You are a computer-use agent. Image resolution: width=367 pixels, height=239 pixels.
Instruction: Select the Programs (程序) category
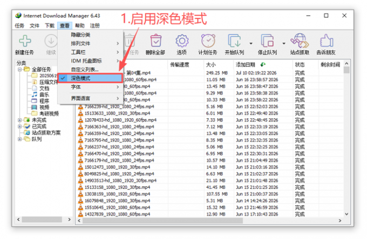pos(44,101)
